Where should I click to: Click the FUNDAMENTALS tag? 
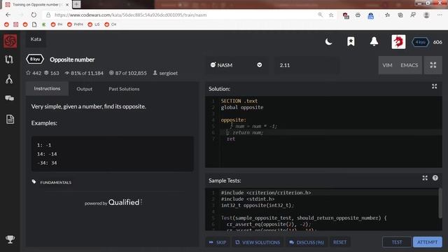(x=56, y=182)
